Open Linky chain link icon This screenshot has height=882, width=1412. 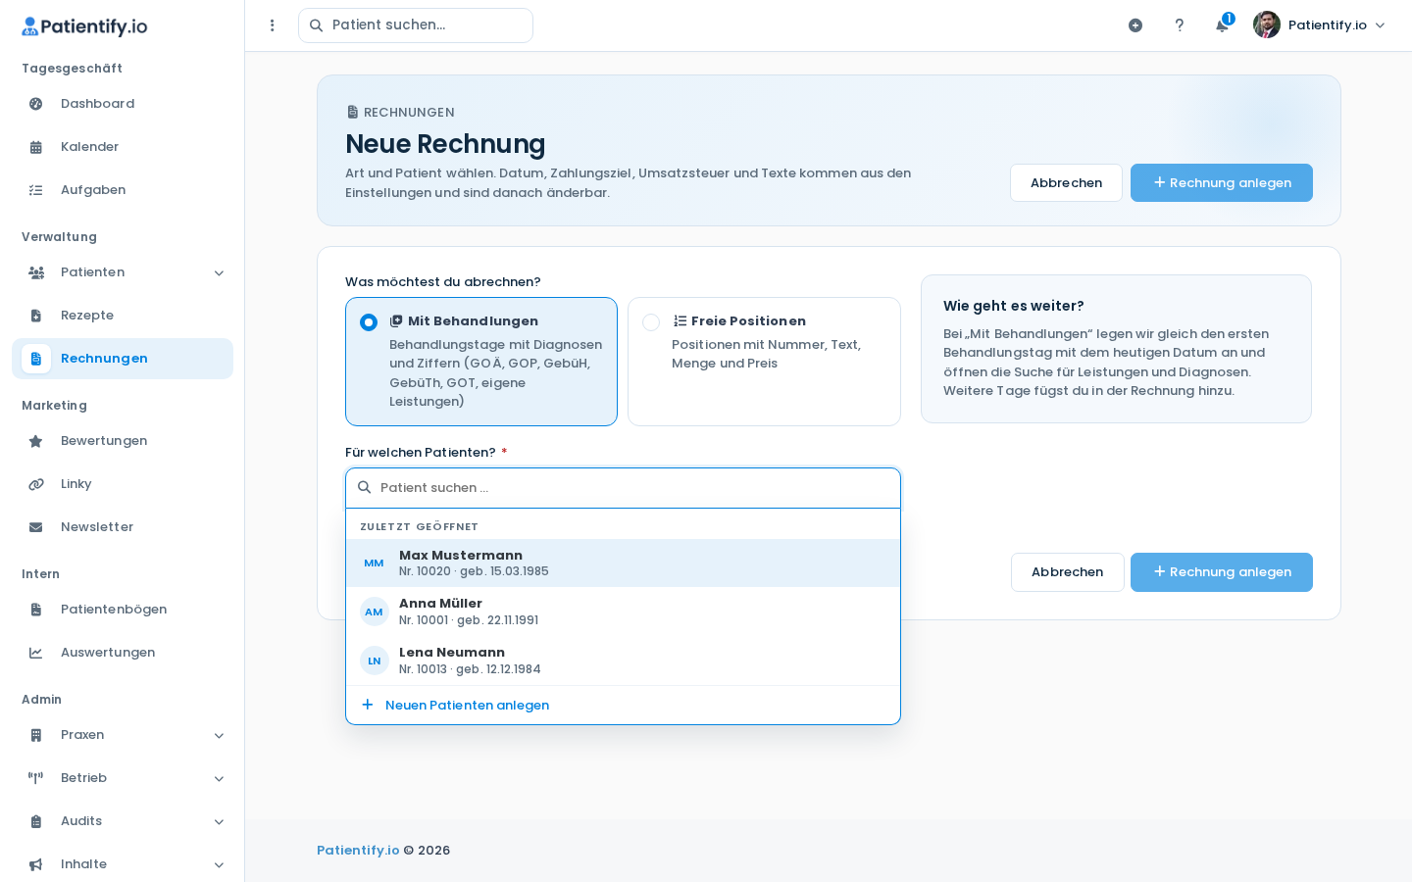(36, 484)
